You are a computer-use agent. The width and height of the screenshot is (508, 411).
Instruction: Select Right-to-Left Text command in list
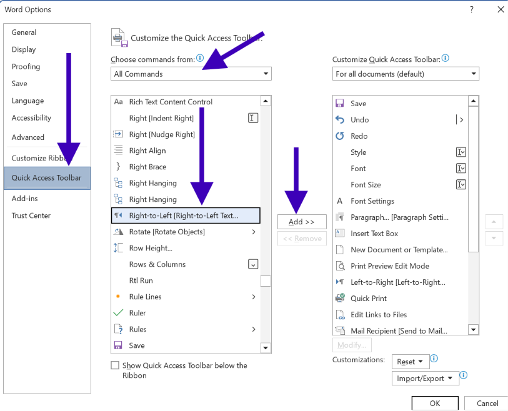pyautogui.click(x=186, y=215)
